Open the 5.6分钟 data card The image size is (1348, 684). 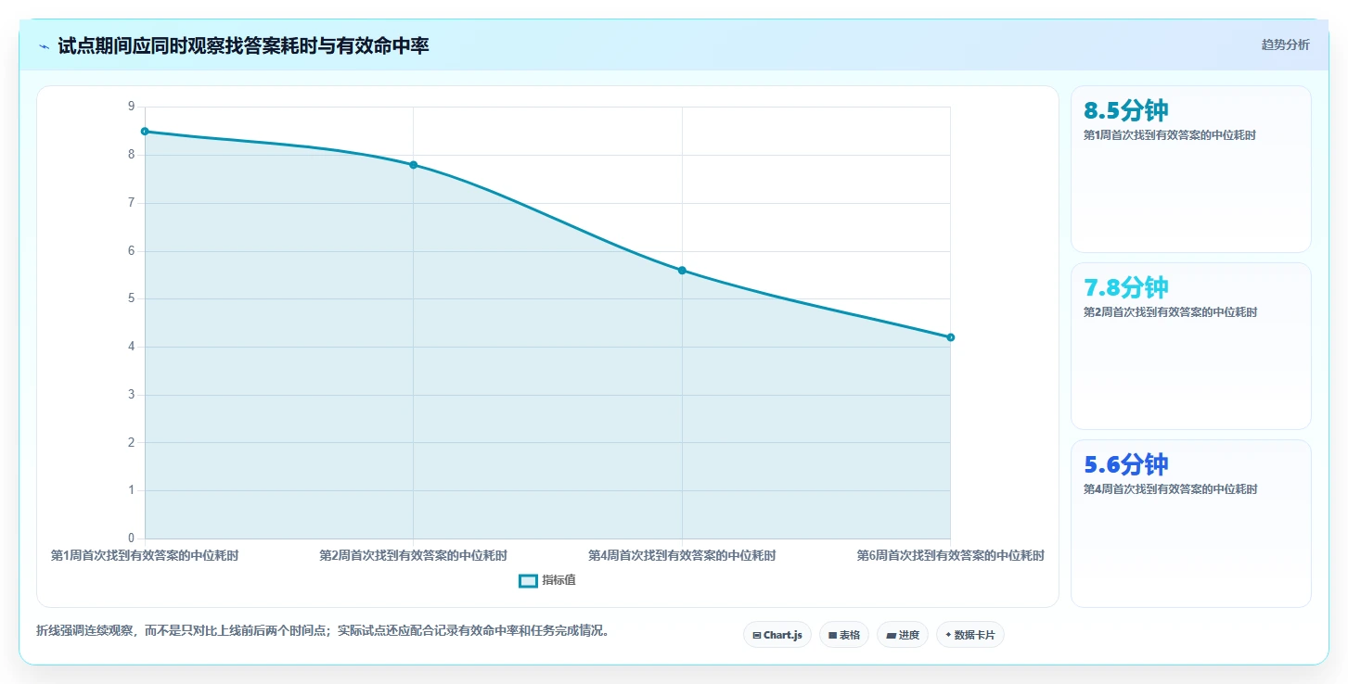pyautogui.click(x=1190, y=523)
